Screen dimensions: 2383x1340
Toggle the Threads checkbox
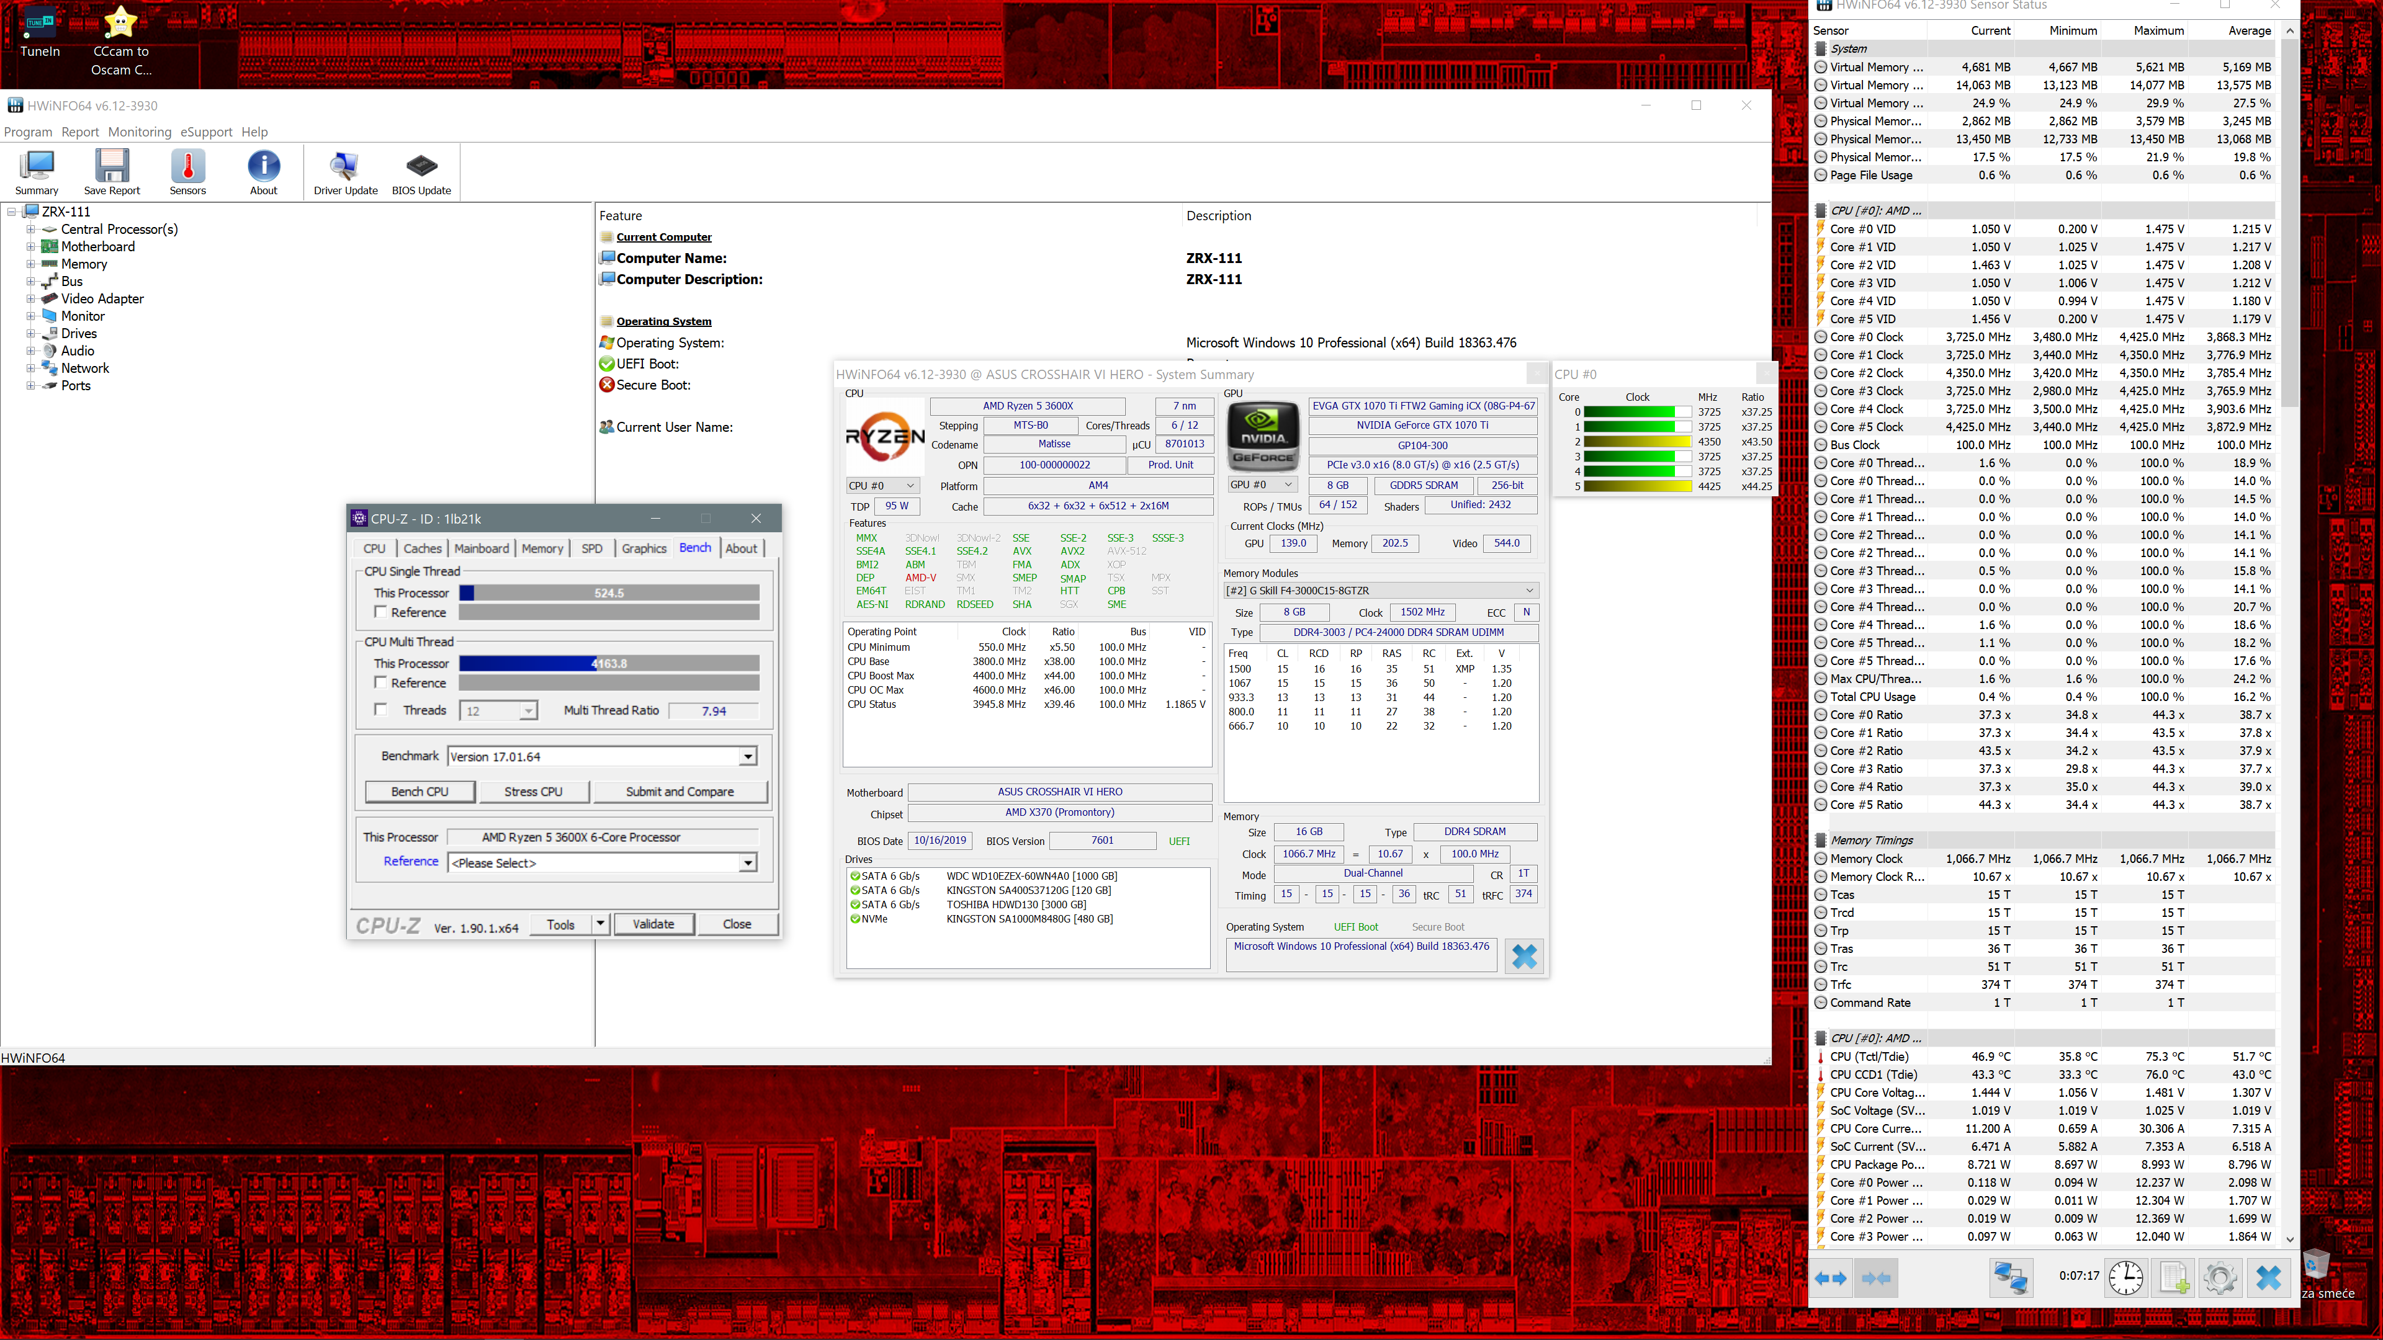(x=380, y=709)
